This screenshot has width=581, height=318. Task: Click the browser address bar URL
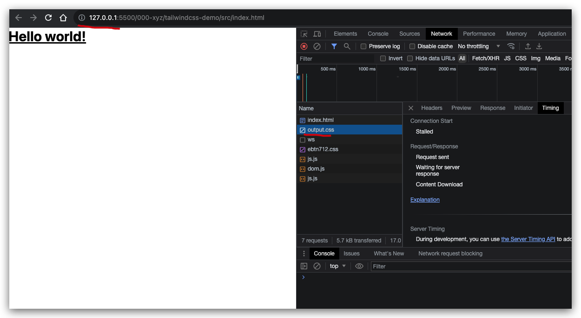(x=177, y=18)
